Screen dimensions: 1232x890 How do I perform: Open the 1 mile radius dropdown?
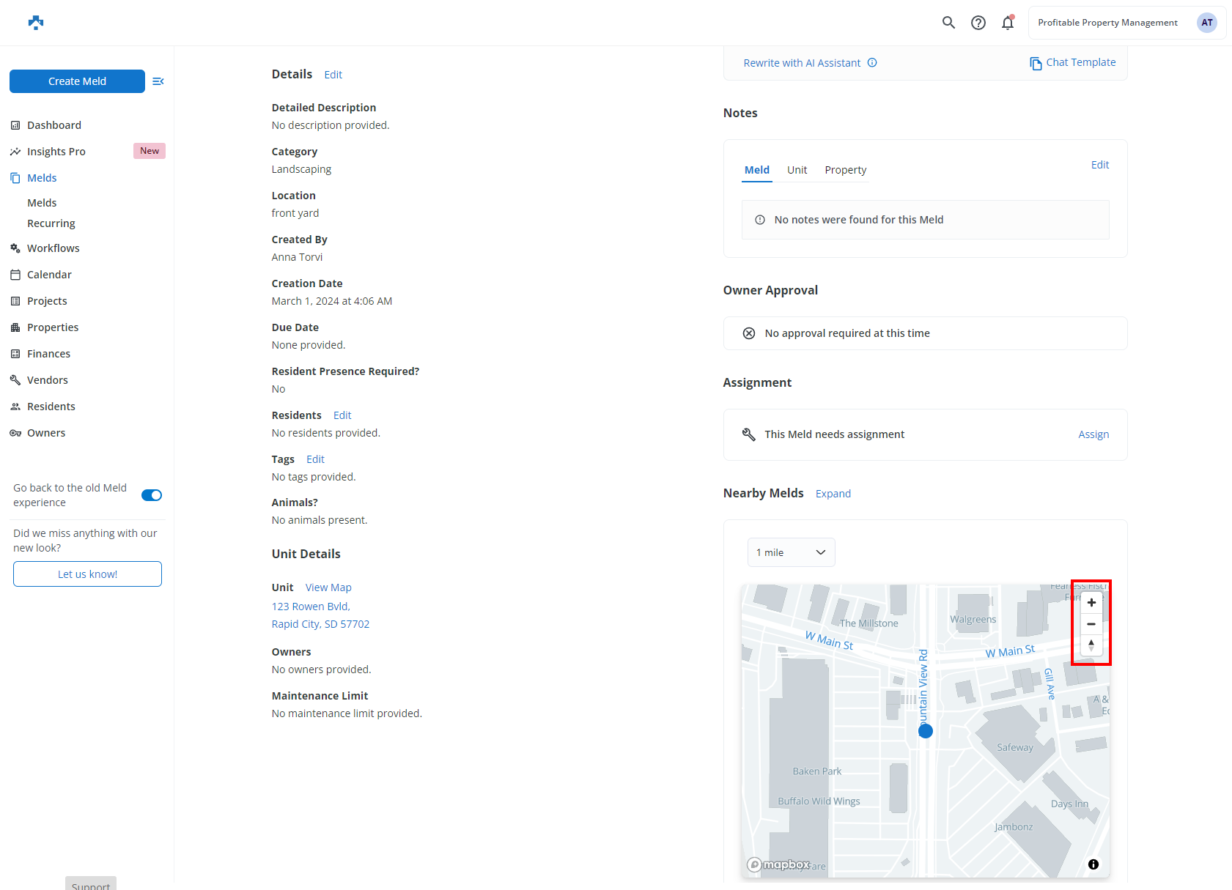coord(791,552)
